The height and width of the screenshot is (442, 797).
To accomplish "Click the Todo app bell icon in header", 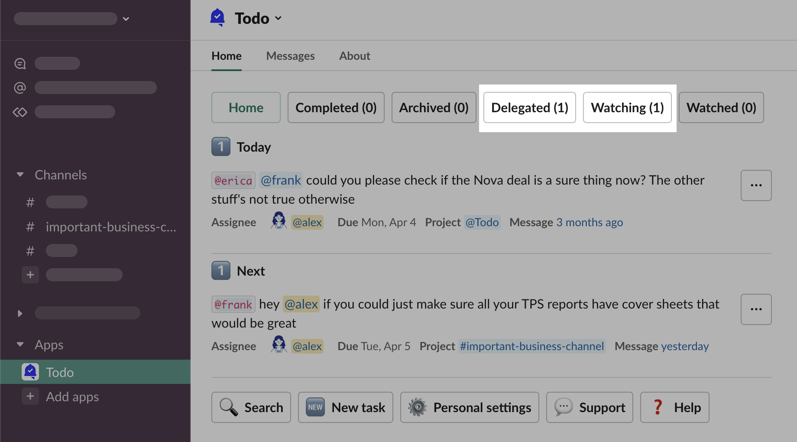I will [217, 18].
